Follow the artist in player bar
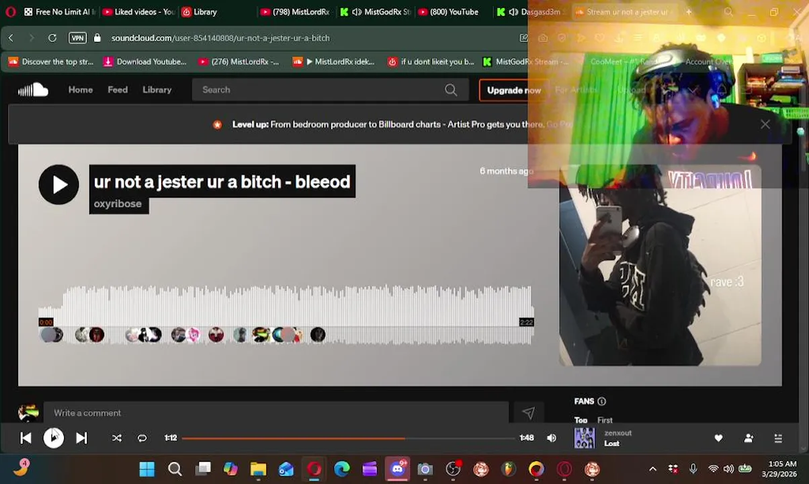Screen dimensions: 809x484 click(749, 438)
